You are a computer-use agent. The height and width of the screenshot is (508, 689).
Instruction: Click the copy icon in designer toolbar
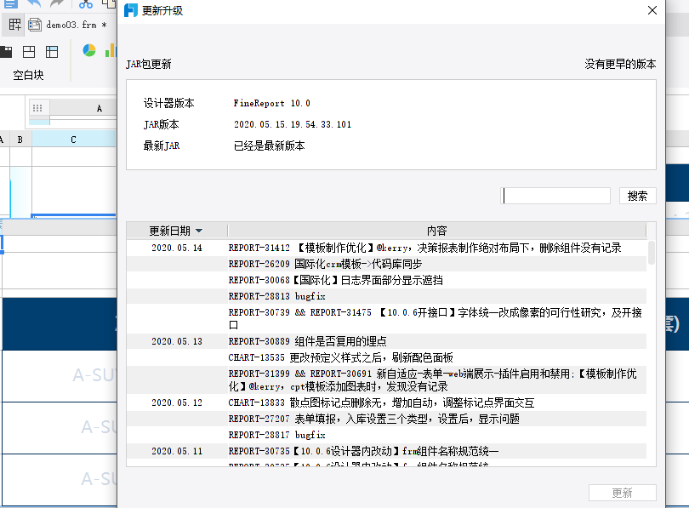coord(109,4)
